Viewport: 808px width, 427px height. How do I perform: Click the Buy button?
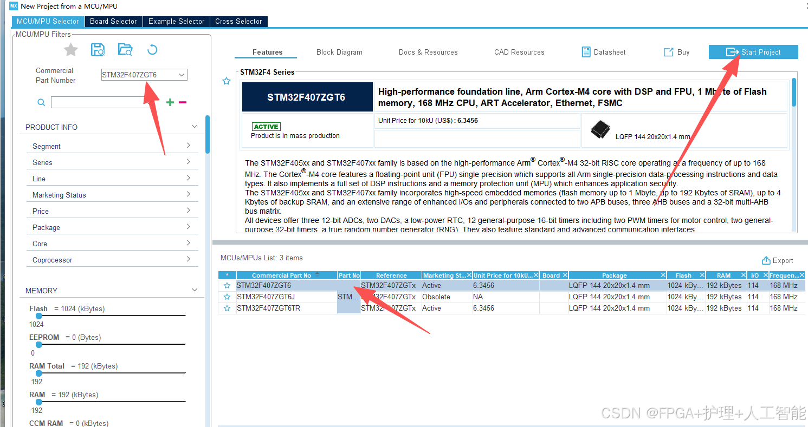(676, 52)
